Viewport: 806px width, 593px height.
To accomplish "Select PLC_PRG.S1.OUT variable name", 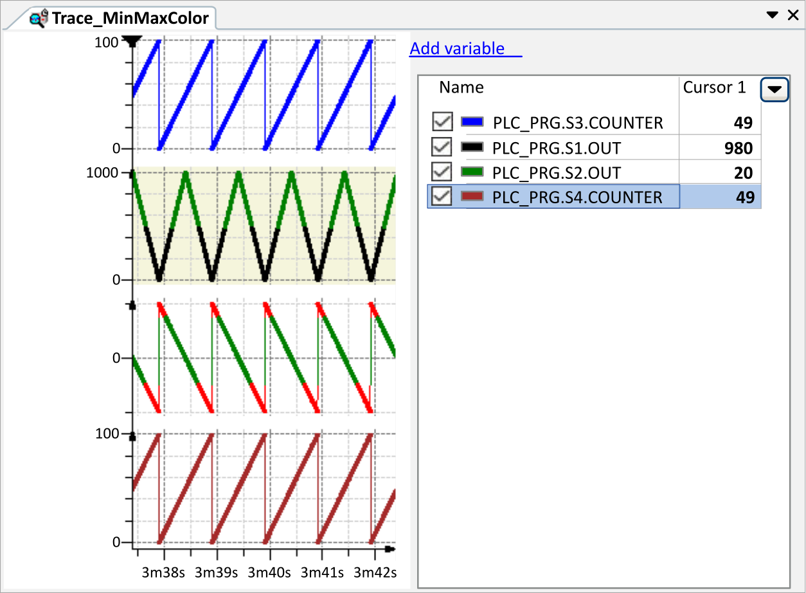I will tap(557, 149).
